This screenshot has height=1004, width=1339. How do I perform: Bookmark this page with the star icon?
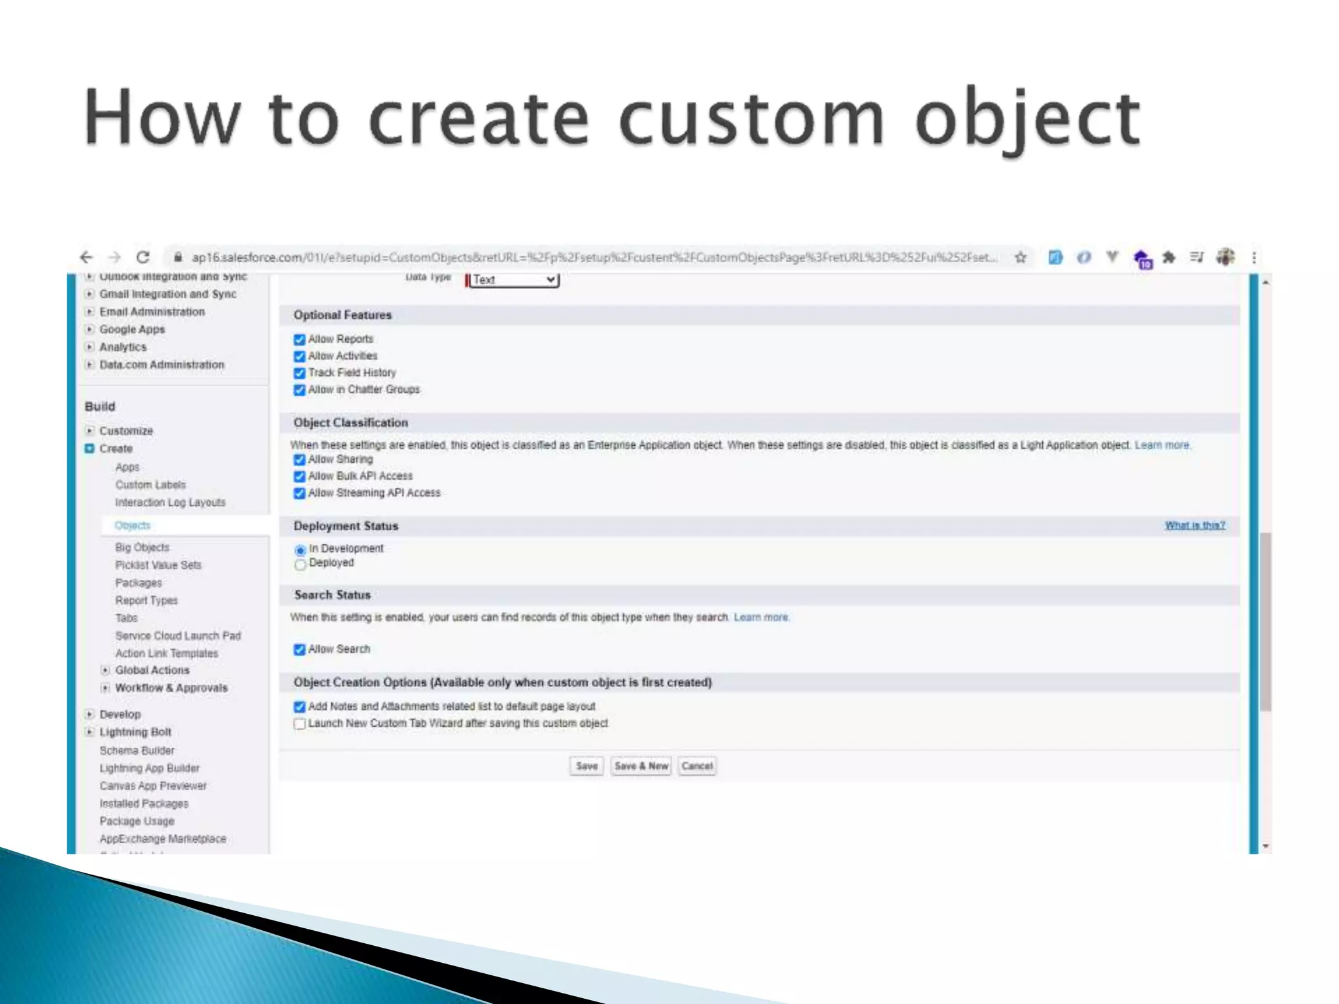pos(1020,258)
